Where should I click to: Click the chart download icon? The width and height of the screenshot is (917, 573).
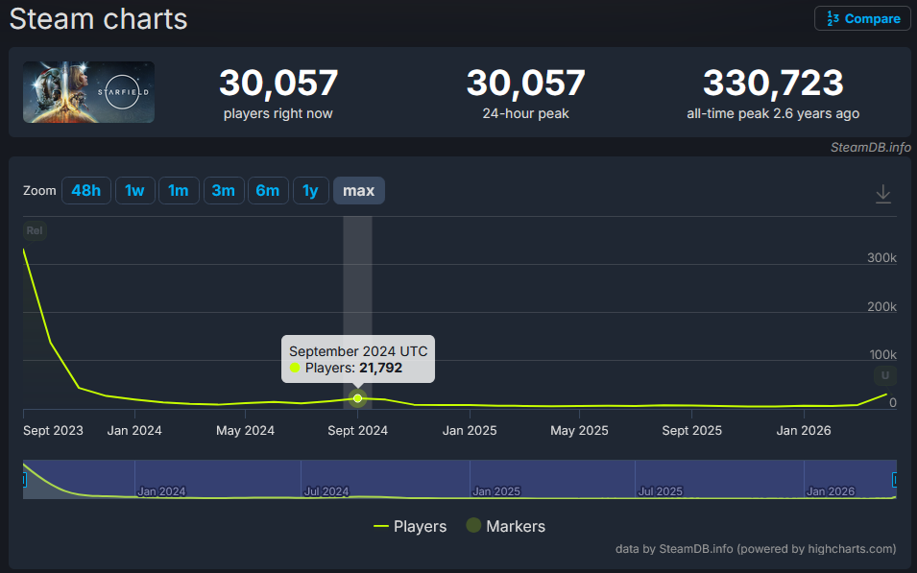point(883,194)
